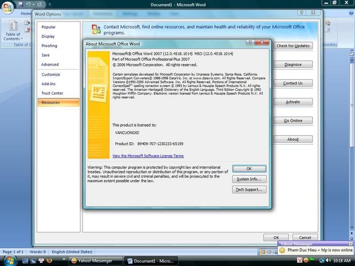This screenshot has width=355, height=266.
Task: Click Switch Between Windows in Quick Launch
Action: tap(33, 261)
